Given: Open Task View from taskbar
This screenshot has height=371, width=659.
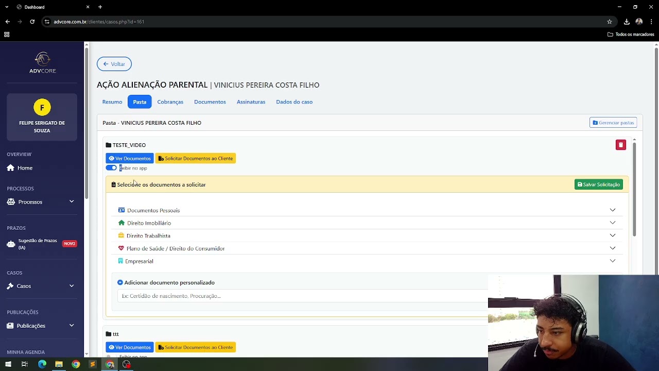Looking at the screenshot, I should [x=24, y=364].
